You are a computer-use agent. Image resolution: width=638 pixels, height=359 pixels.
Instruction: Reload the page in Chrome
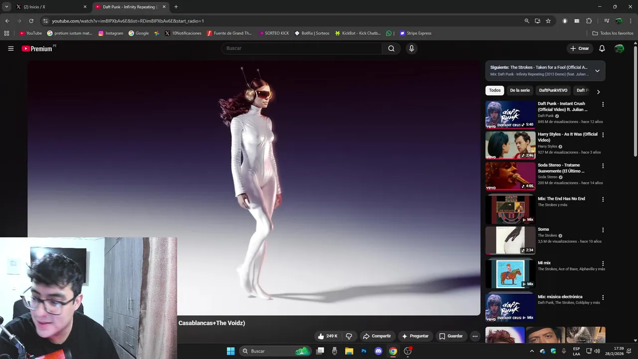coord(31,21)
